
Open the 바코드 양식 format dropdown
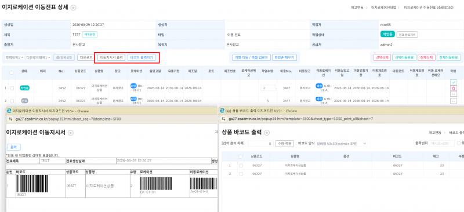pyautogui.click(x=341, y=144)
